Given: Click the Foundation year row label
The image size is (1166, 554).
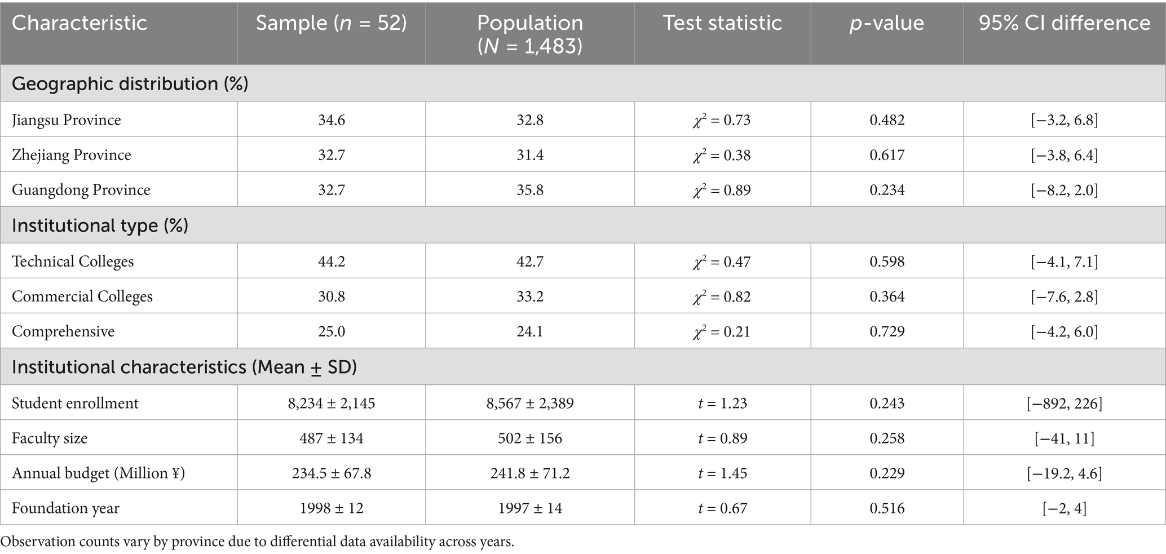Looking at the screenshot, I should [x=65, y=508].
